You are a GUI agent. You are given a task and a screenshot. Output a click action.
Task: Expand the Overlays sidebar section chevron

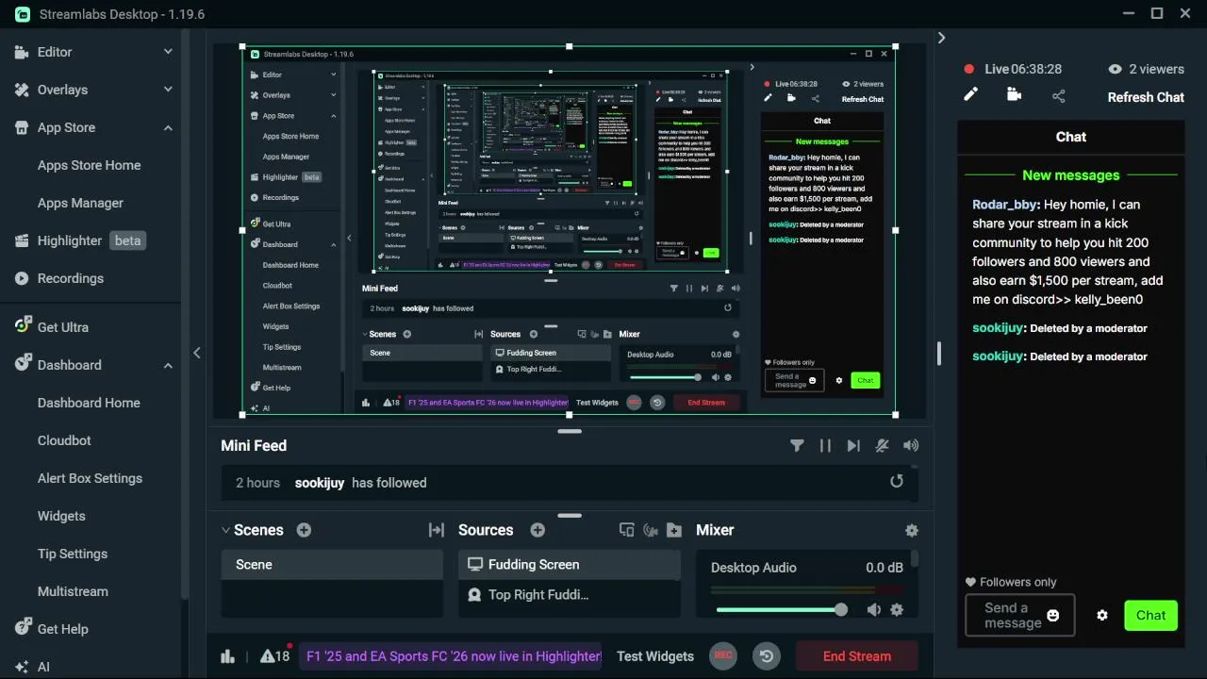click(168, 90)
